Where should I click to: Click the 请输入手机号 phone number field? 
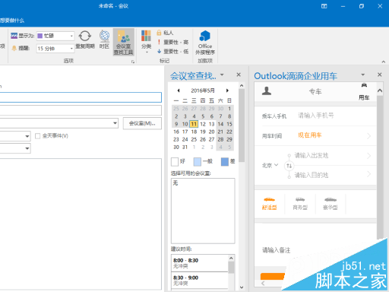point(316,116)
